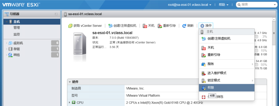
Task: Expand the CPU hardware row
Action: point(69,103)
